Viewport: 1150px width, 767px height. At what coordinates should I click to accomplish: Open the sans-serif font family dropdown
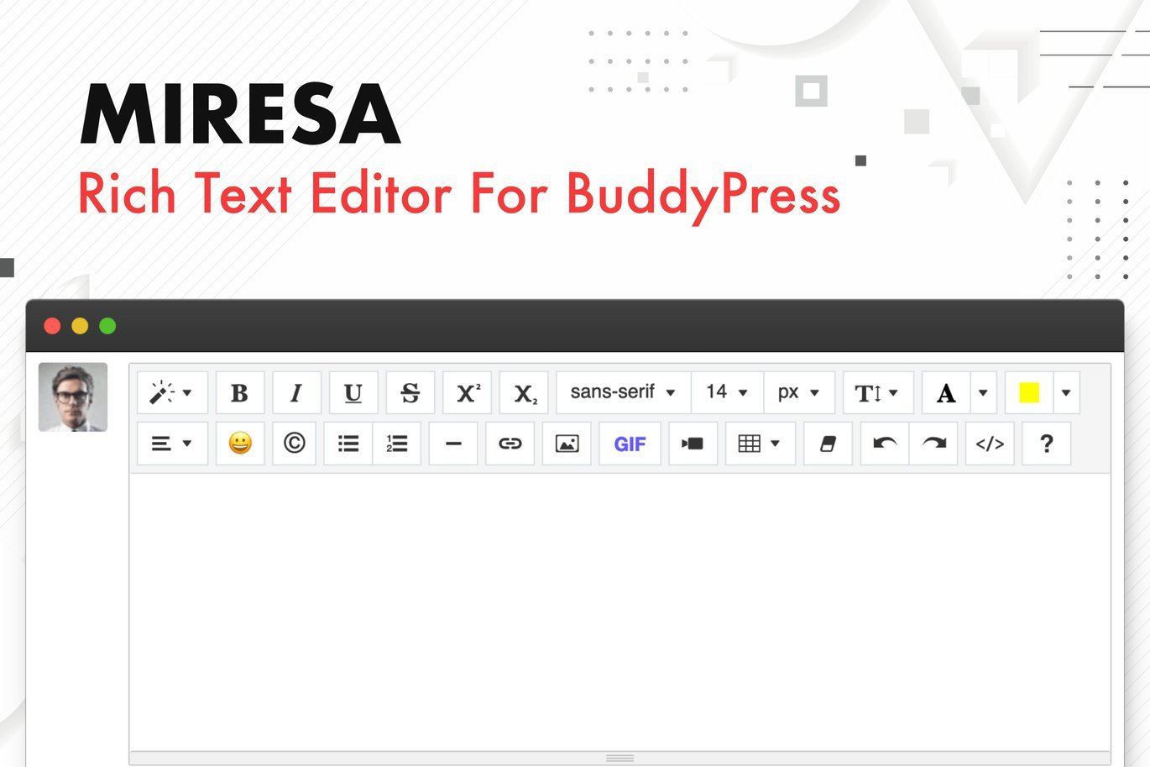[x=621, y=391]
